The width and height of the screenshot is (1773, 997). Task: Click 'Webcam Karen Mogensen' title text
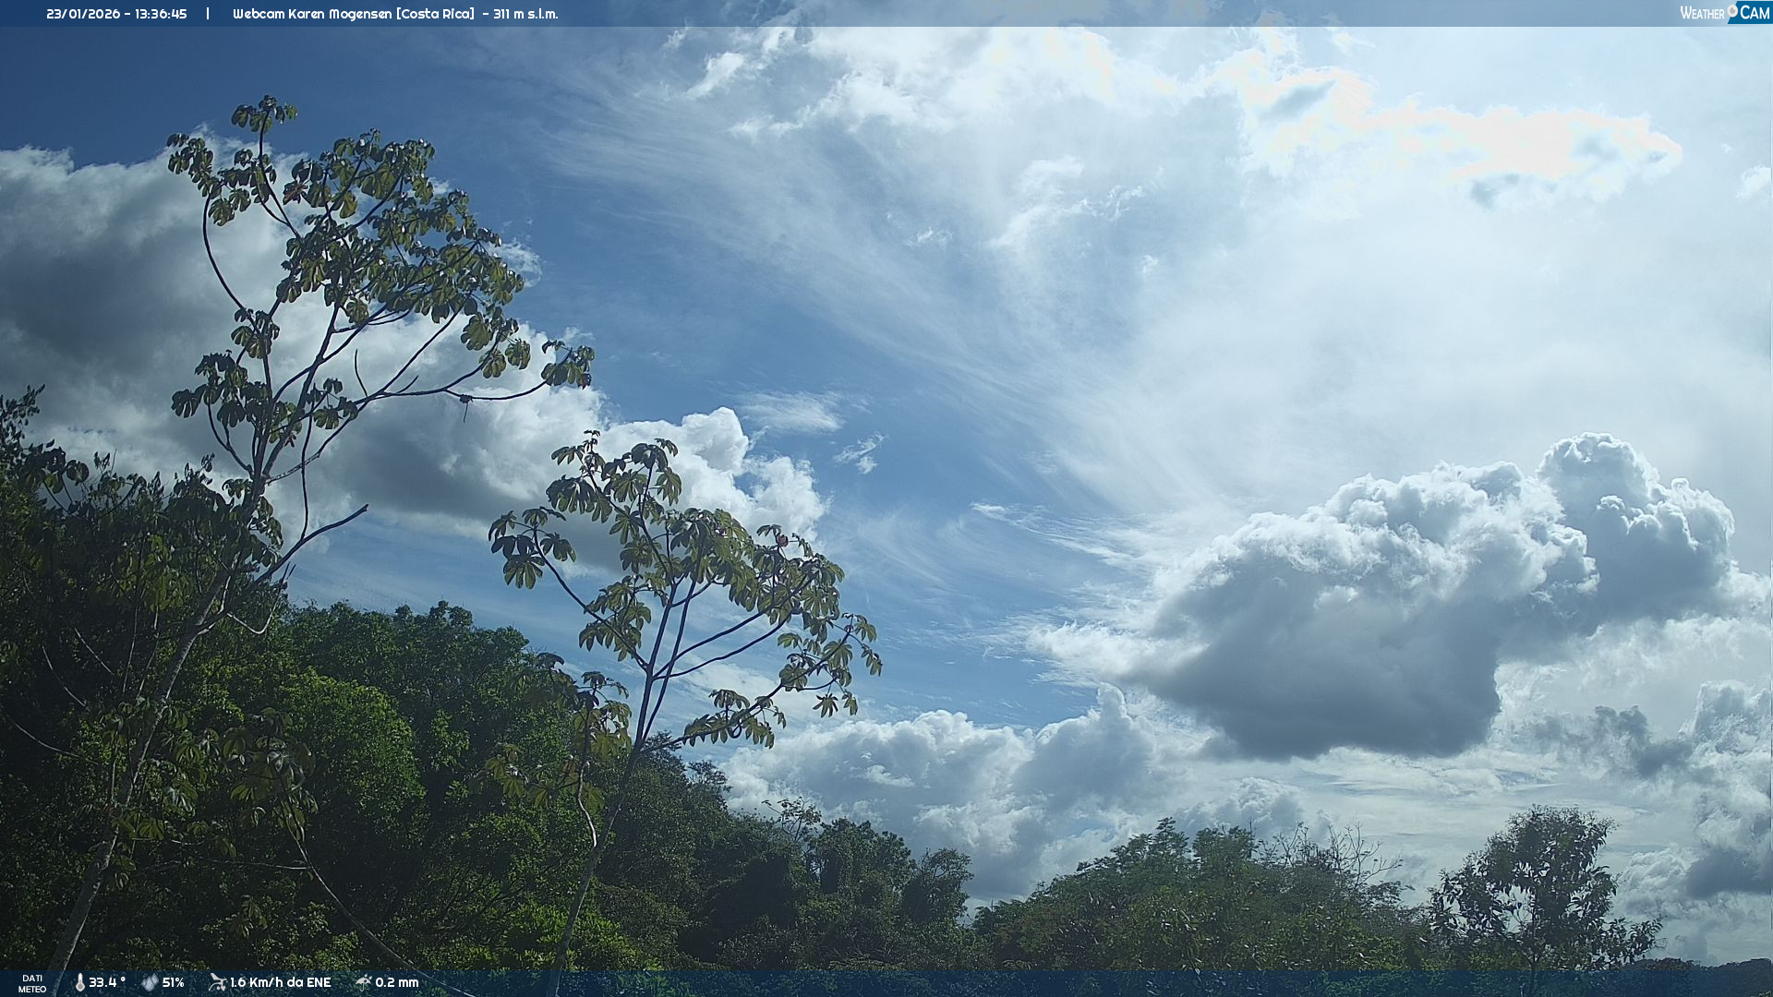(x=311, y=14)
